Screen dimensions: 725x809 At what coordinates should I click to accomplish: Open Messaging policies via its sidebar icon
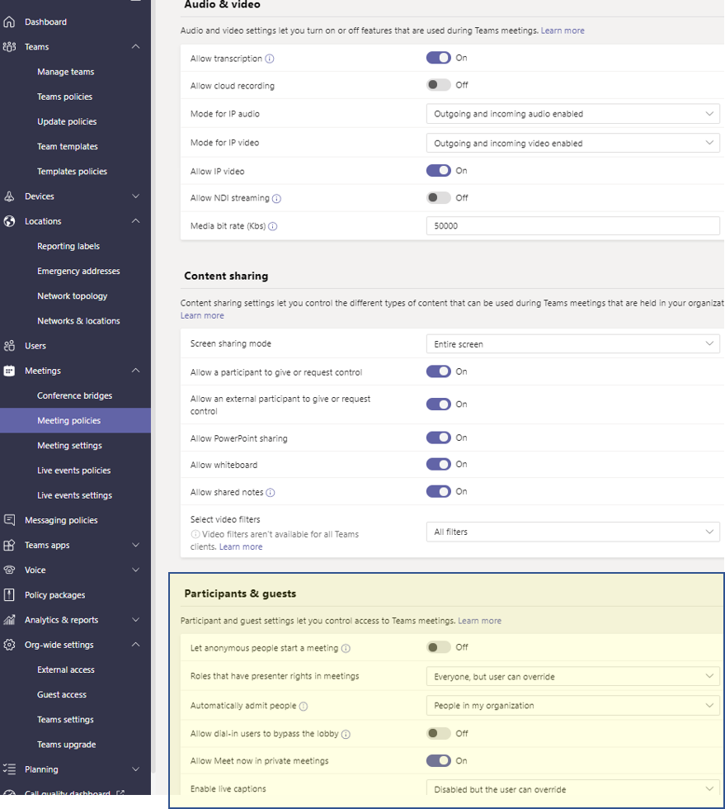[x=13, y=519]
